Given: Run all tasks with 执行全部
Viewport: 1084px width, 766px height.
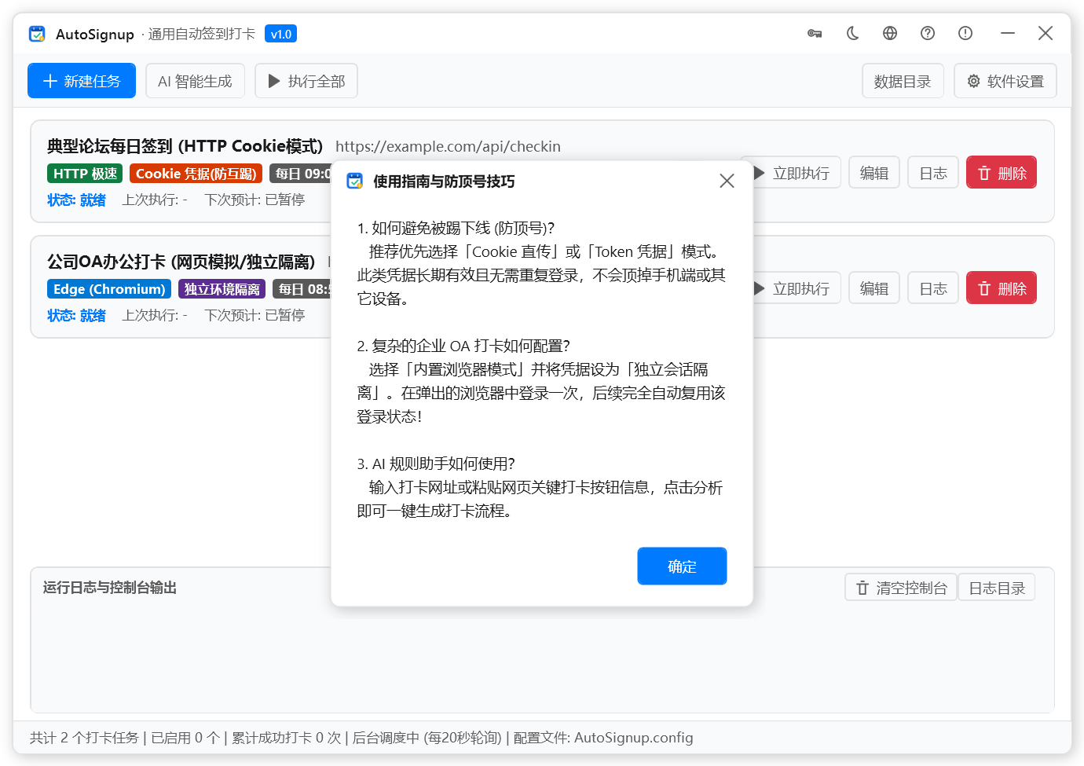Looking at the screenshot, I should tap(306, 81).
